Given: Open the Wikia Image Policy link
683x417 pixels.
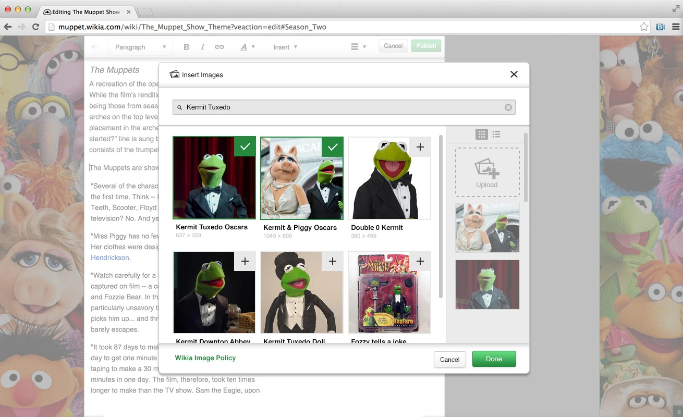Looking at the screenshot, I should tap(205, 358).
